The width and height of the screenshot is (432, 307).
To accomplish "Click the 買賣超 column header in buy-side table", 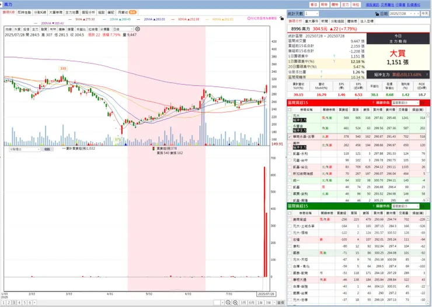I will point(343,110).
